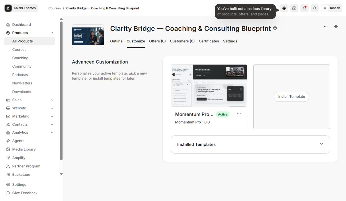Select All Products in sidebar
Screen dimensions: 346x201
pos(30,41)
